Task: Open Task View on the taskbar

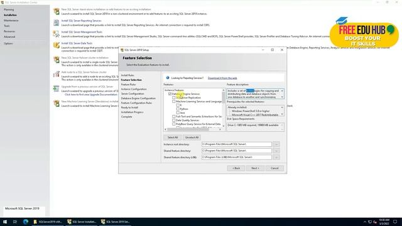Action: pyautogui.click(x=15, y=222)
